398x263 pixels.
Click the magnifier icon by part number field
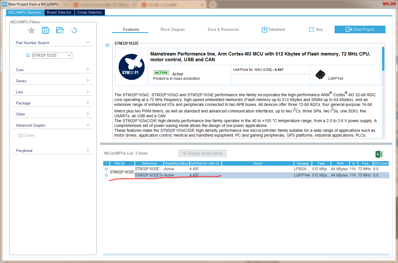(x=28, y=56)
